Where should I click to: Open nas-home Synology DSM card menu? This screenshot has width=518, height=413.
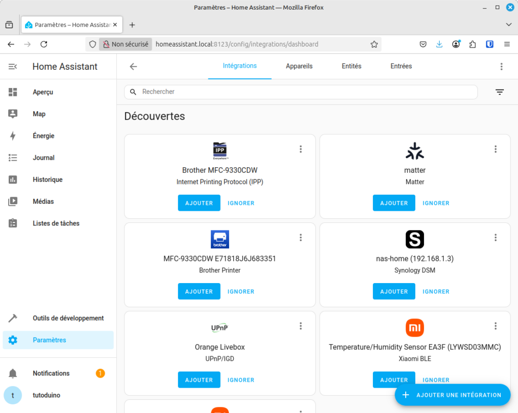(495, 238)
